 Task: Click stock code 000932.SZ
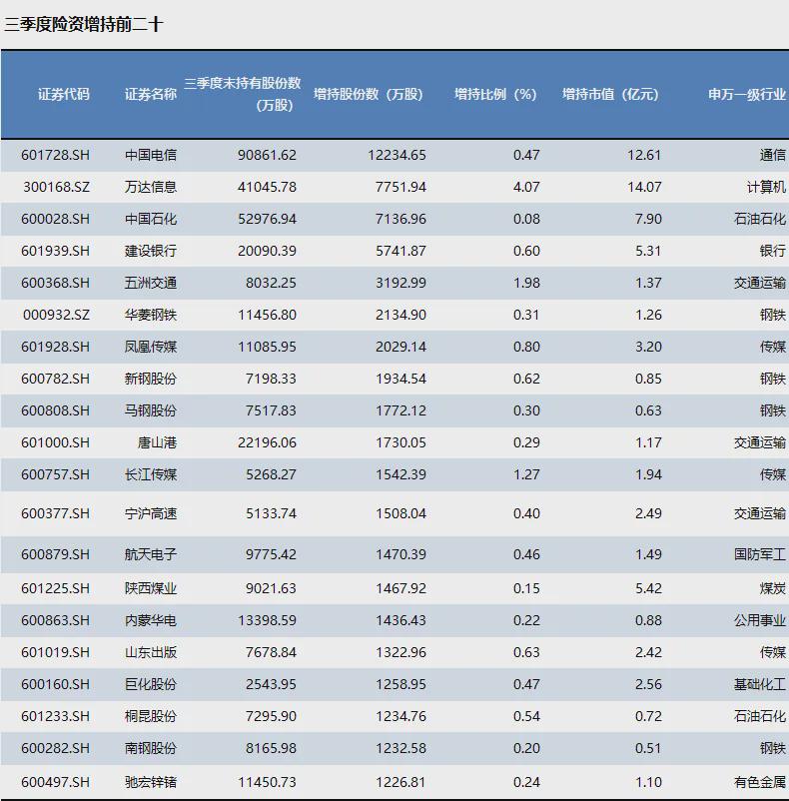pos(56,315)
